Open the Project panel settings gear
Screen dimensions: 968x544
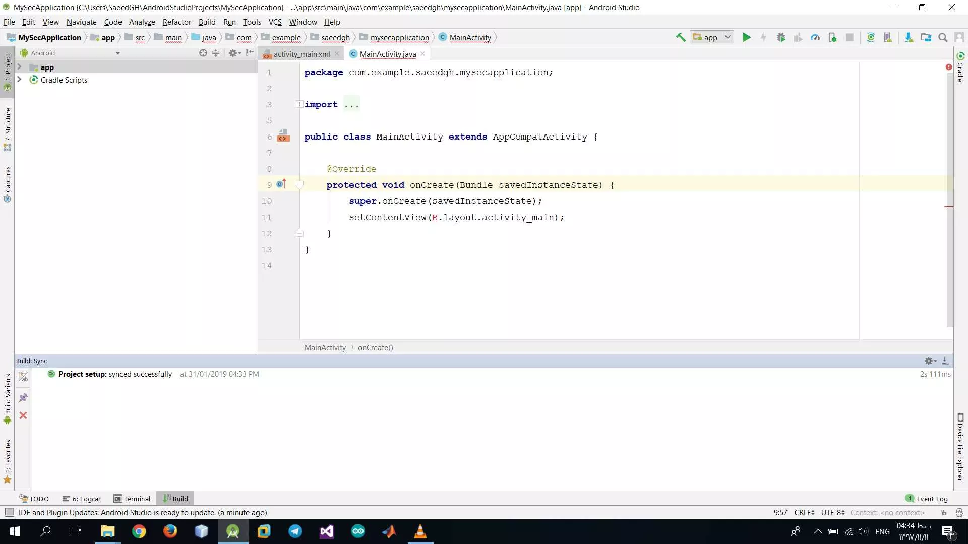point(234,53)
